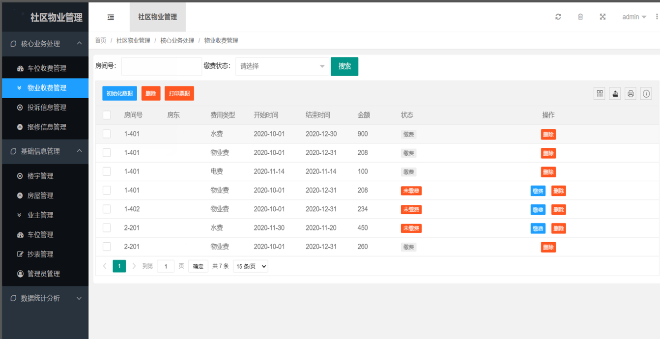Click the print table icon
The width and height of the screenshot is (660, 339).
pos(631,93)
